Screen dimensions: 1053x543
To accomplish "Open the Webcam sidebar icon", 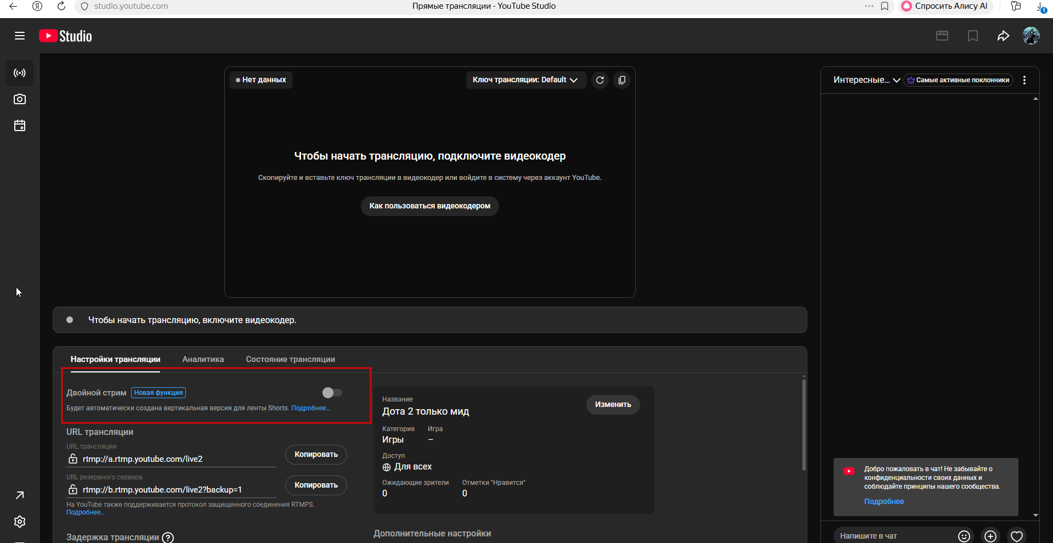I will click(20, 99).
